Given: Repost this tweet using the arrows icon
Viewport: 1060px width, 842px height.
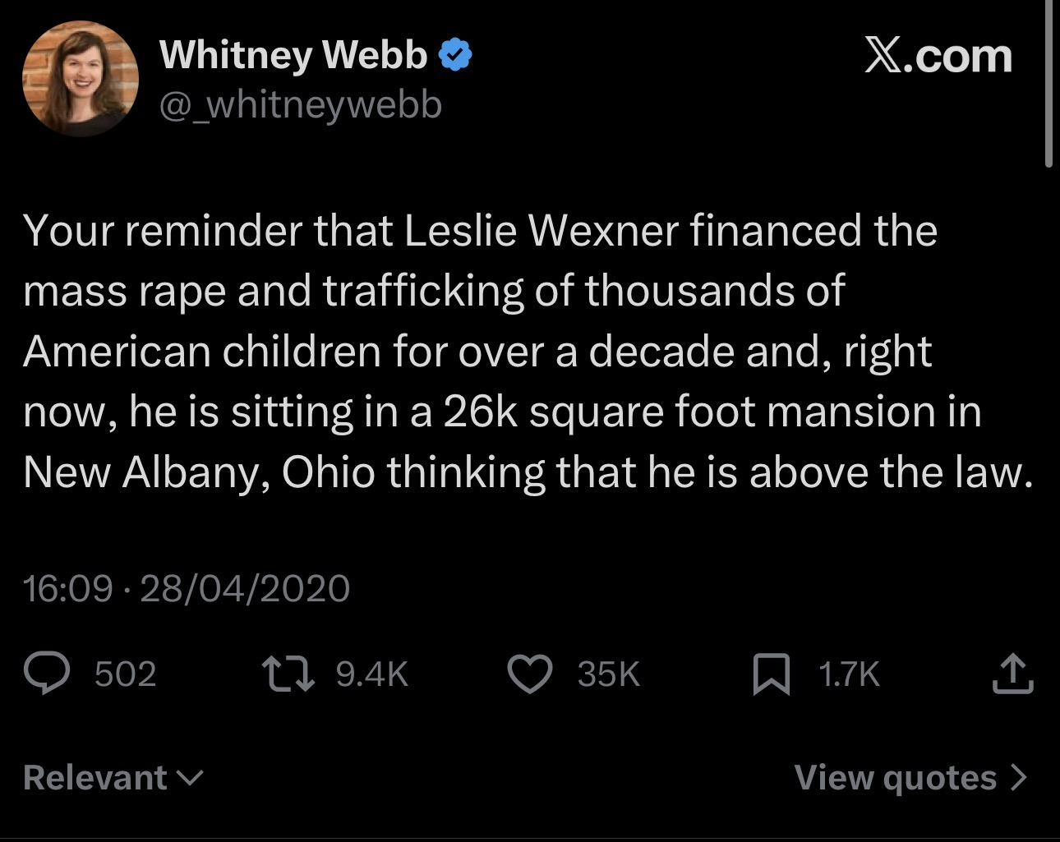Looking at the screenshot, I should click(288, 674).
